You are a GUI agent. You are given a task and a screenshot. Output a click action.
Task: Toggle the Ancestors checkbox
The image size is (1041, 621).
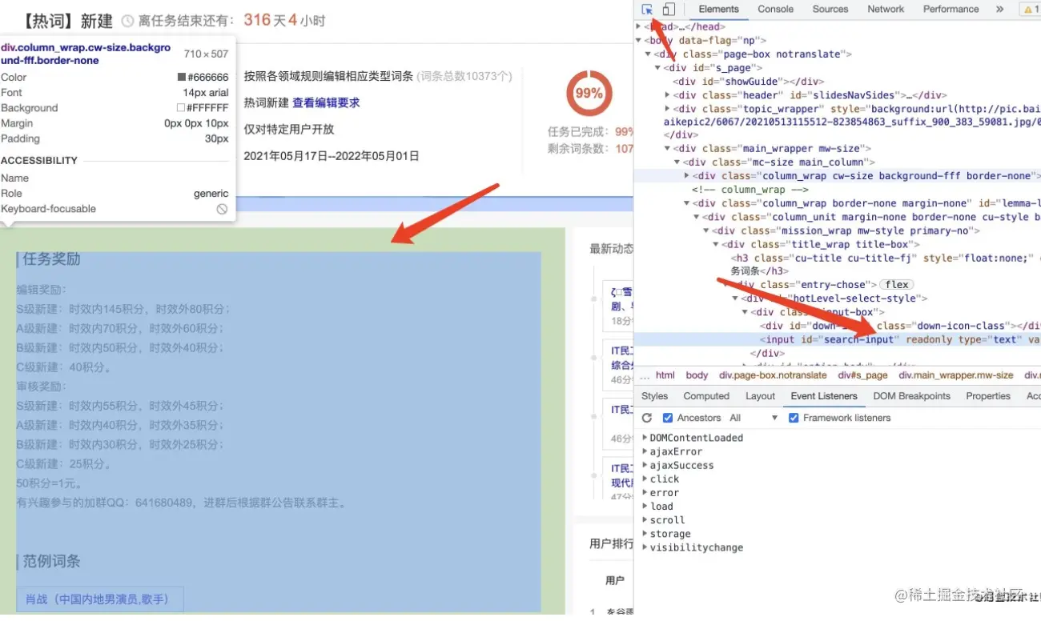668,418
